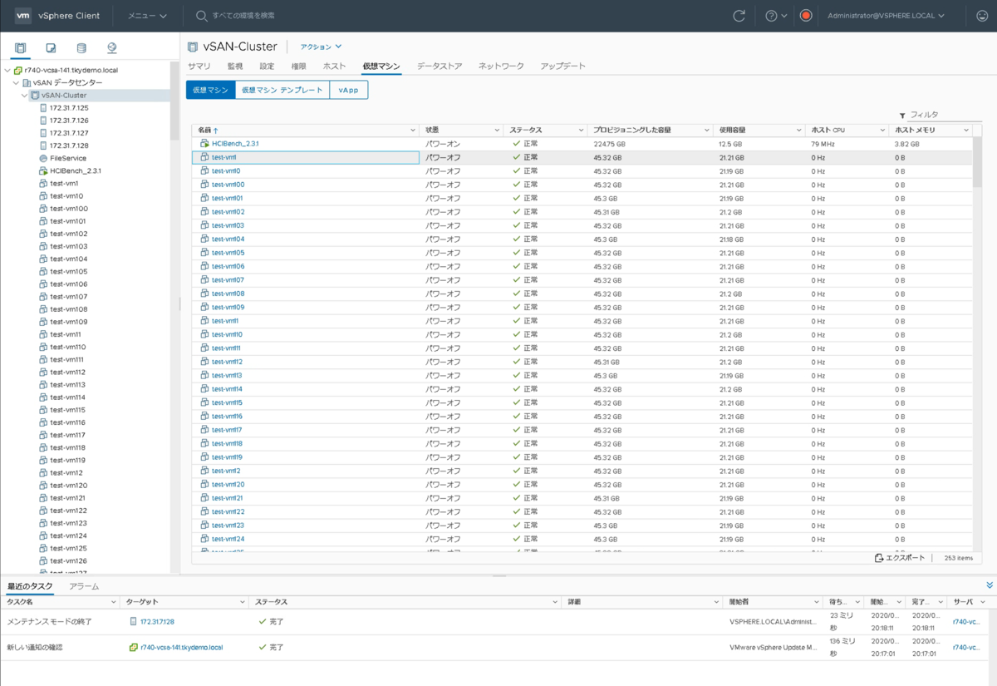Click the inventory tree vertical scrollbar

click(174, 100)
